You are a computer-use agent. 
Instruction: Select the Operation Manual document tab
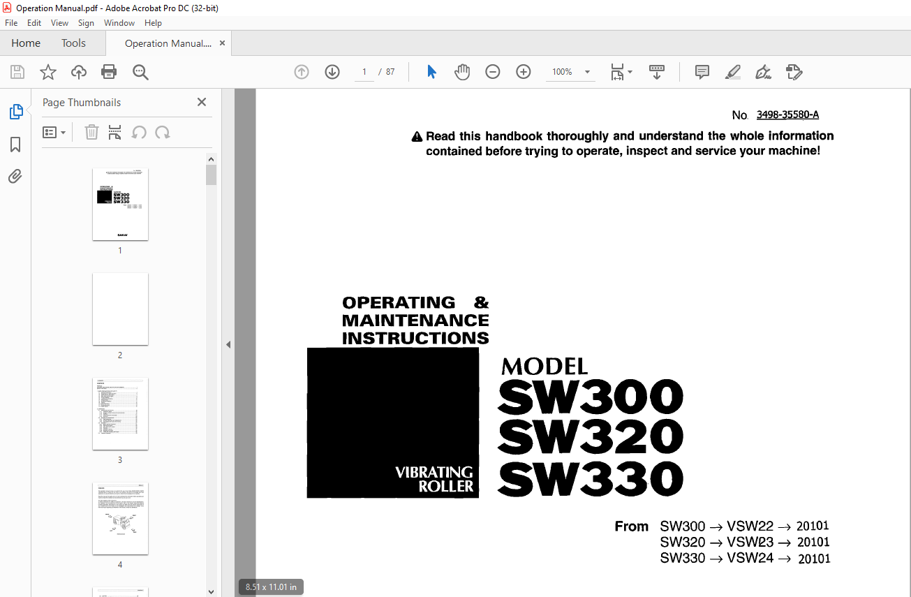coord(168,43)
